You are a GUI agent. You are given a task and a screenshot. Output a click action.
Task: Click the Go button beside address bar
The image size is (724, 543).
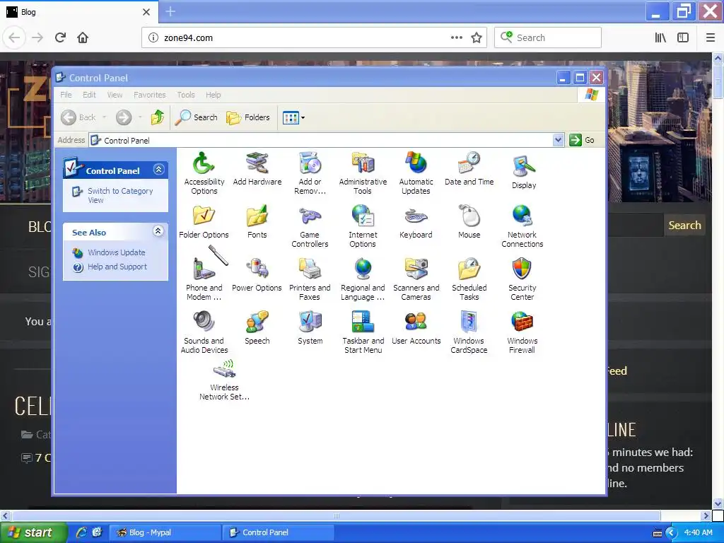pyautogui.click(x=582, y=140)
